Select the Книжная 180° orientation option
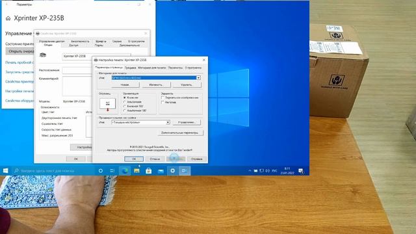Image resolution: width=416 pixels, height=234 pixels. click(125, 106)
